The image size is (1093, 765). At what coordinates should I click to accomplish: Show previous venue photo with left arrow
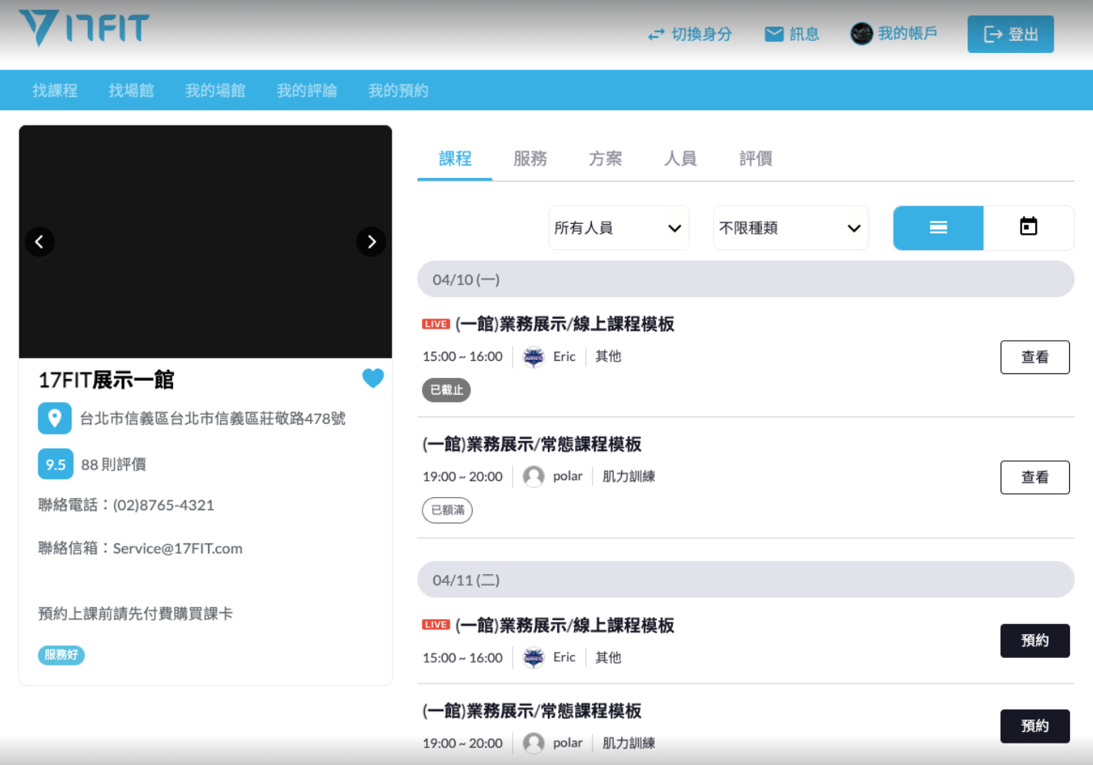point(40,242)
